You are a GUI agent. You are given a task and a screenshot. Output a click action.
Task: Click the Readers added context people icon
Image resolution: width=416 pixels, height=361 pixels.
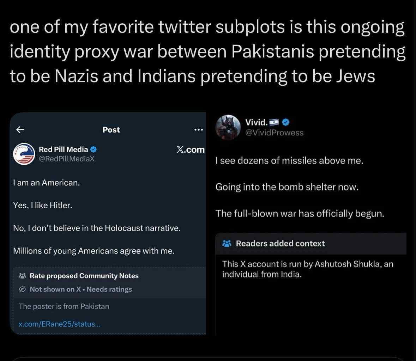click(227, 243)
